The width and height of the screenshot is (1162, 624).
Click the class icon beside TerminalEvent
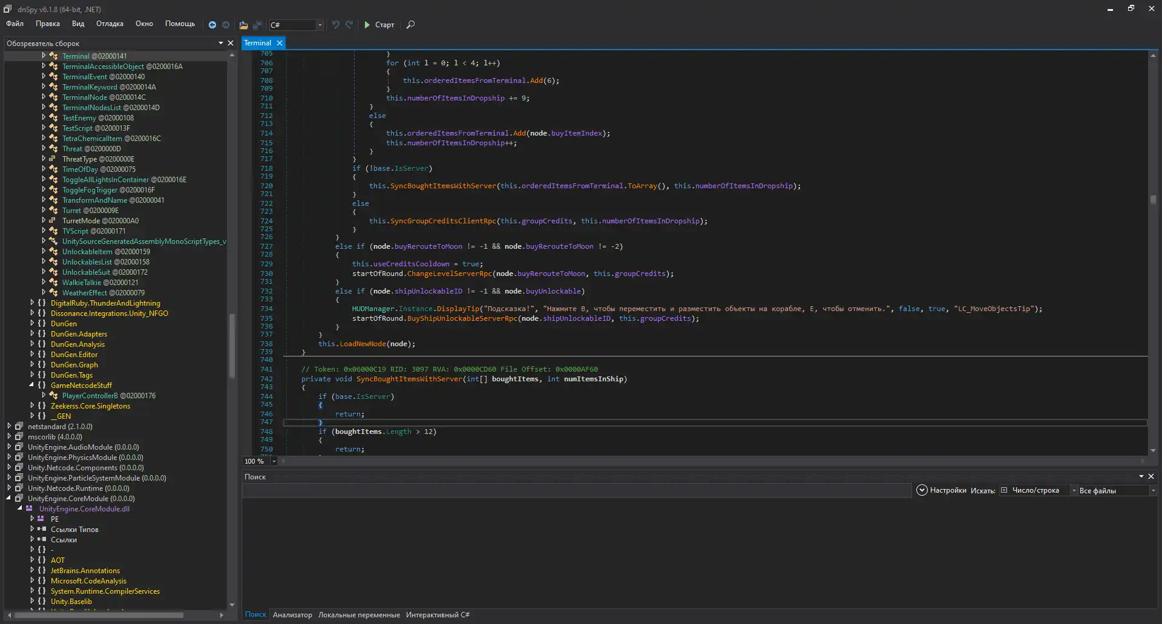tap(53, 77)
